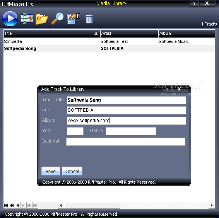Search library with magnifying glass icon

click(x=57, y=19)
